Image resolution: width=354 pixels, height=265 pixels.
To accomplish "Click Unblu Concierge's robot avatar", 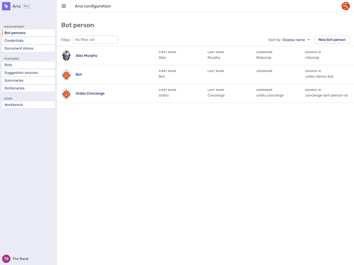I will [66, 94].
